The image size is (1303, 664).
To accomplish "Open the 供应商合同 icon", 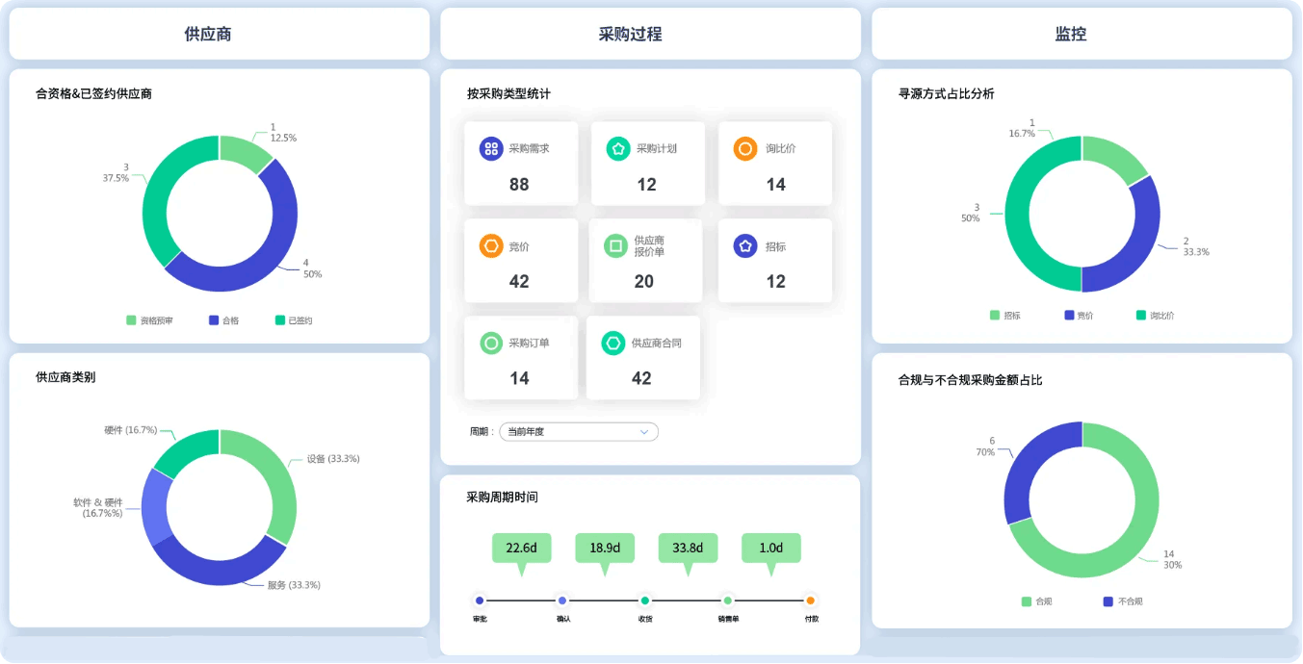I will (613, 343).
